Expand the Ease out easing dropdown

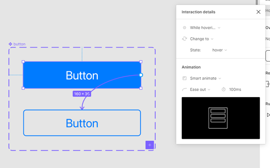pyautogui.click(x=200, y=89)
